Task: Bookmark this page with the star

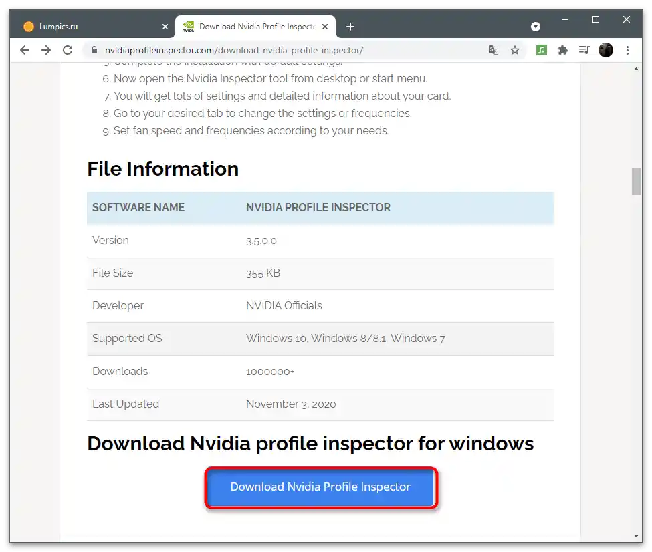Action: point(515,50)
